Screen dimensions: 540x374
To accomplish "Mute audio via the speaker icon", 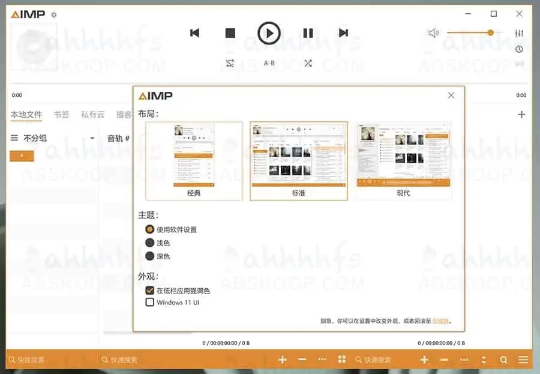I will (434, 32).
